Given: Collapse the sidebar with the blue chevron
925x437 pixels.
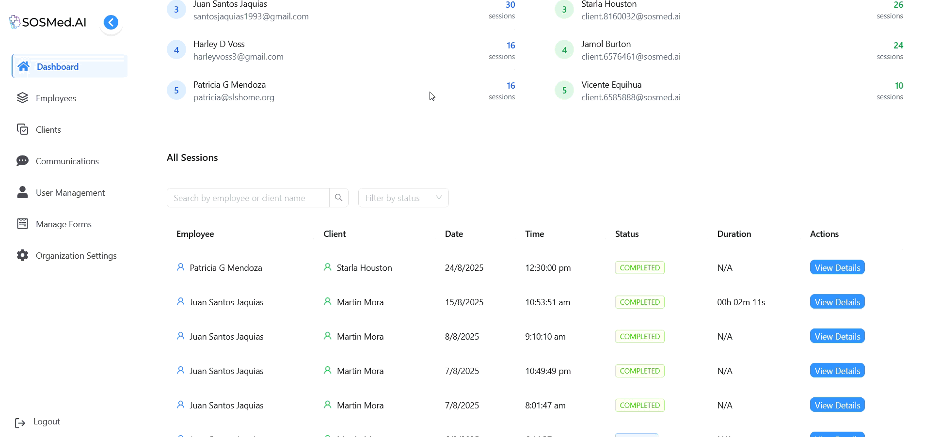Looking at the screenshot, I should tap(111, 22).
